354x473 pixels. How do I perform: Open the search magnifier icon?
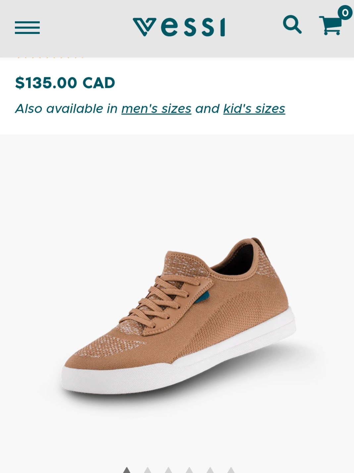pos(292,24)
